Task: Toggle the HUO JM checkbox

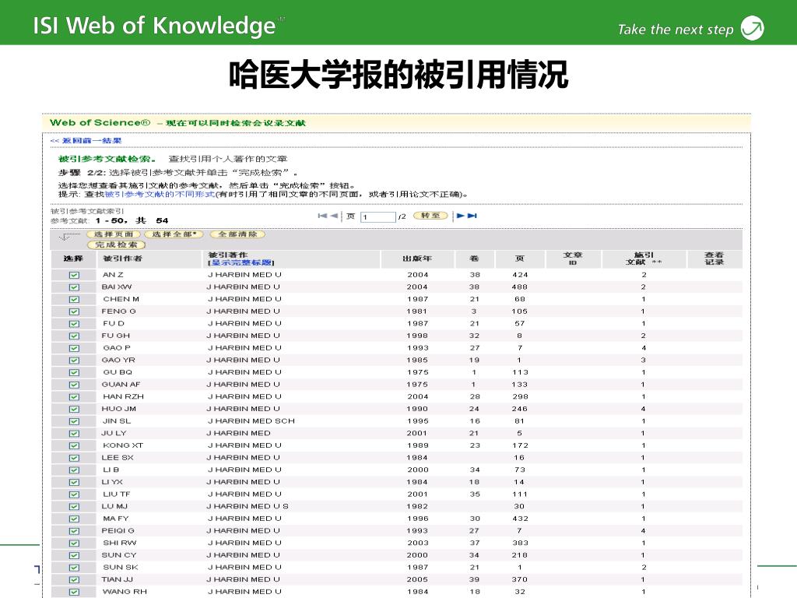Action: tap(74, 410)
